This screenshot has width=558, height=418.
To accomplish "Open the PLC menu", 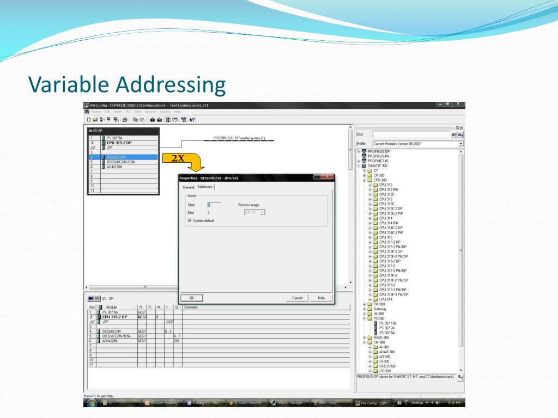I will tap(128, 112).
